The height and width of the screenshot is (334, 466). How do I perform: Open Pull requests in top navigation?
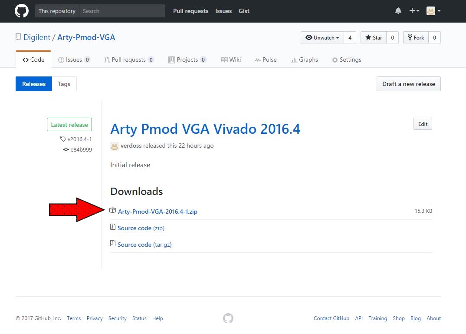click(191, 11)
